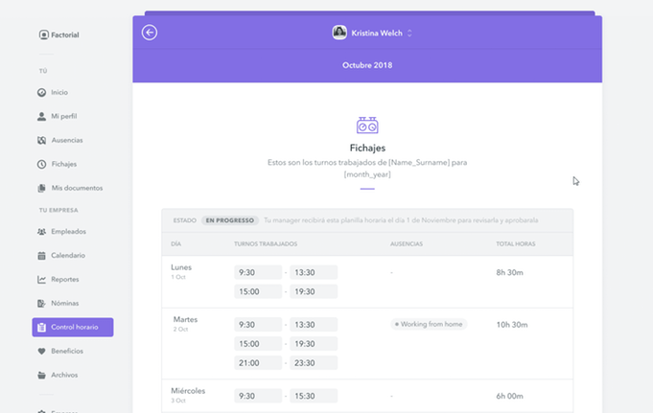Click Kristina Welch's avatar photo
Screen dimensions: 653x413
339,33
